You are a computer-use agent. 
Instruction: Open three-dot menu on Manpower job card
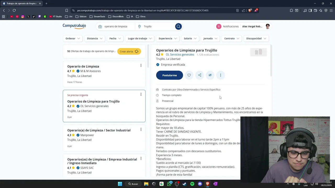point(141,130)
